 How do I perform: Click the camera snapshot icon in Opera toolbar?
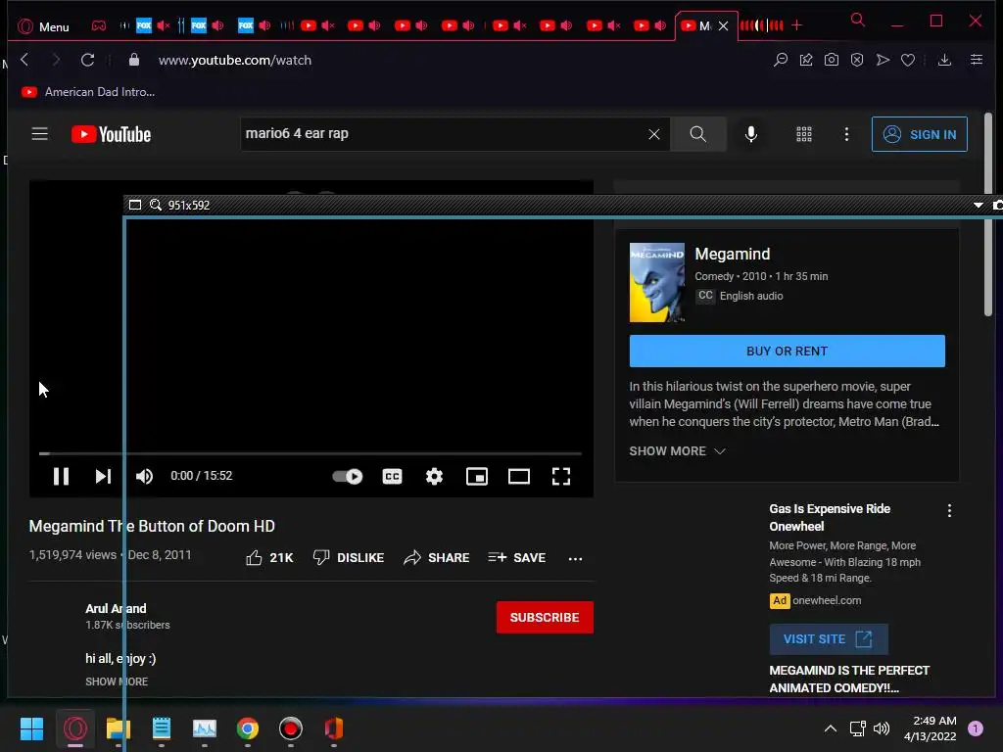[x=831, y=60]
